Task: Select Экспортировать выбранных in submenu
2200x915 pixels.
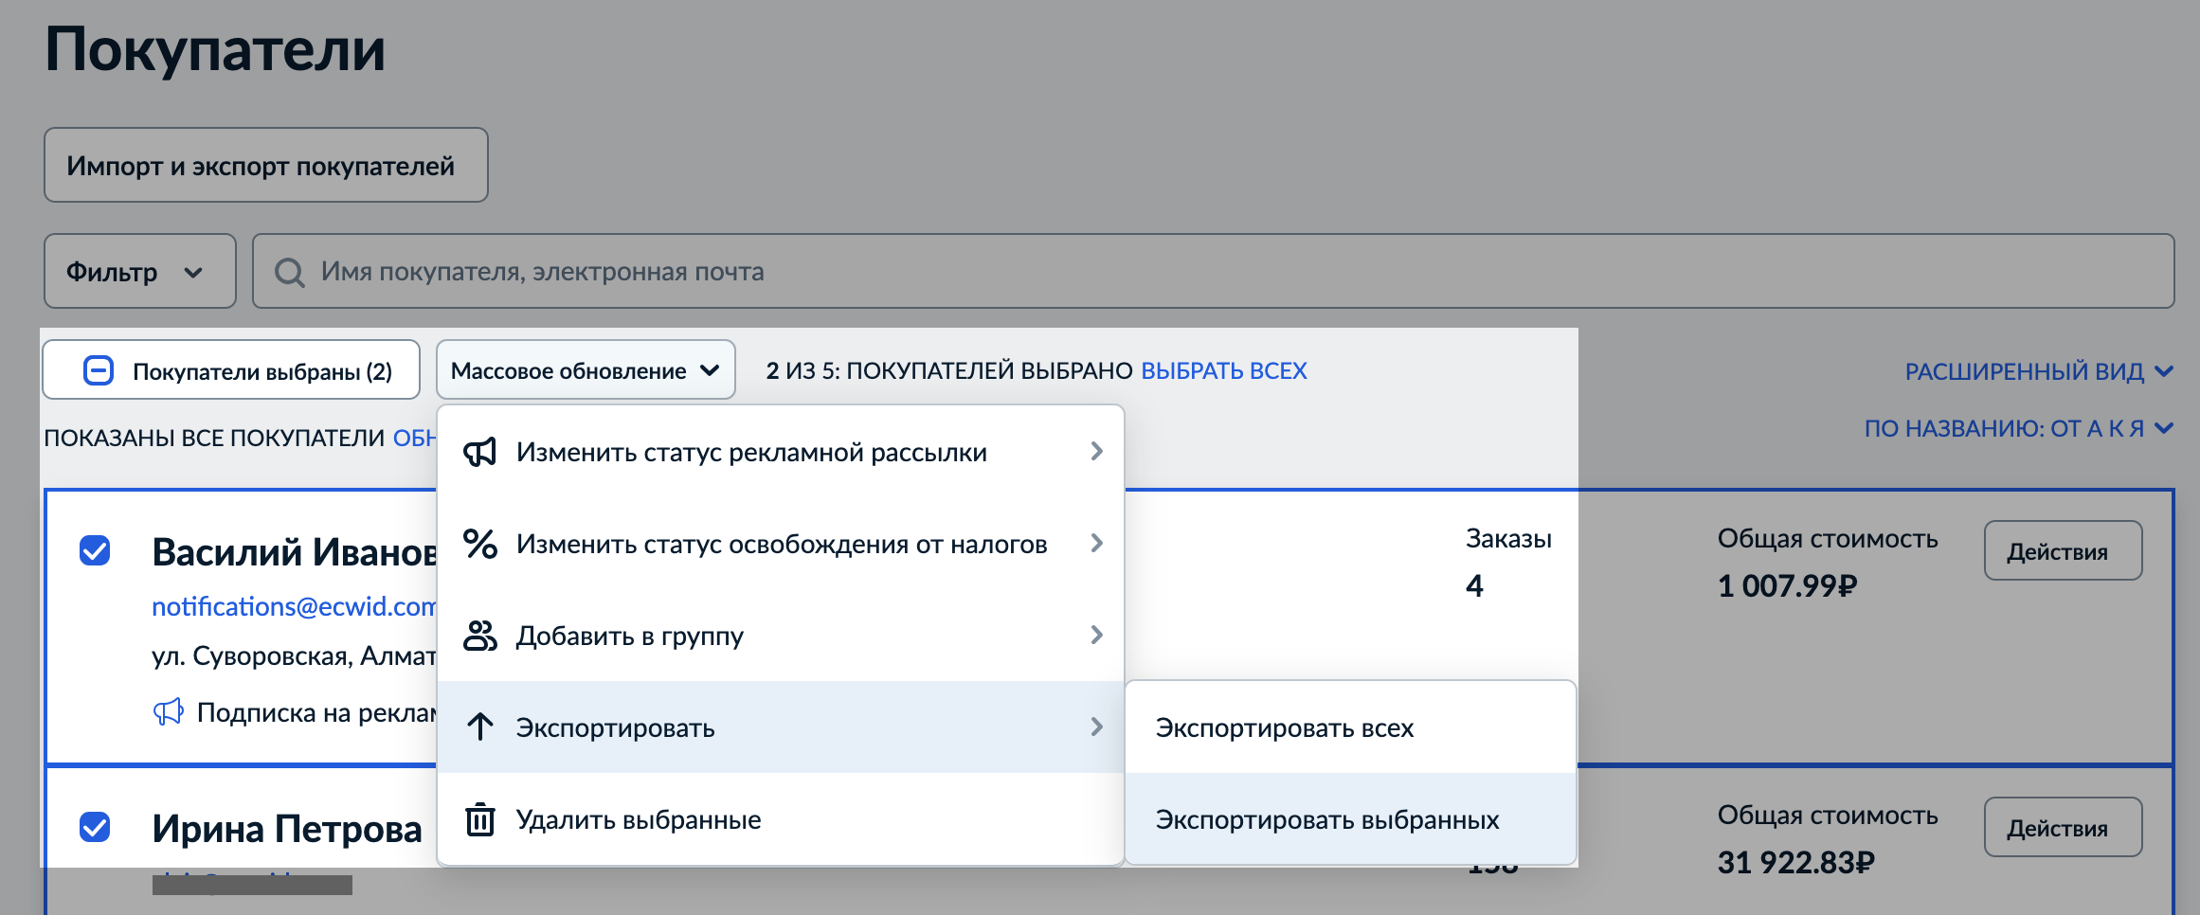Action: [x=1350, y=819]
